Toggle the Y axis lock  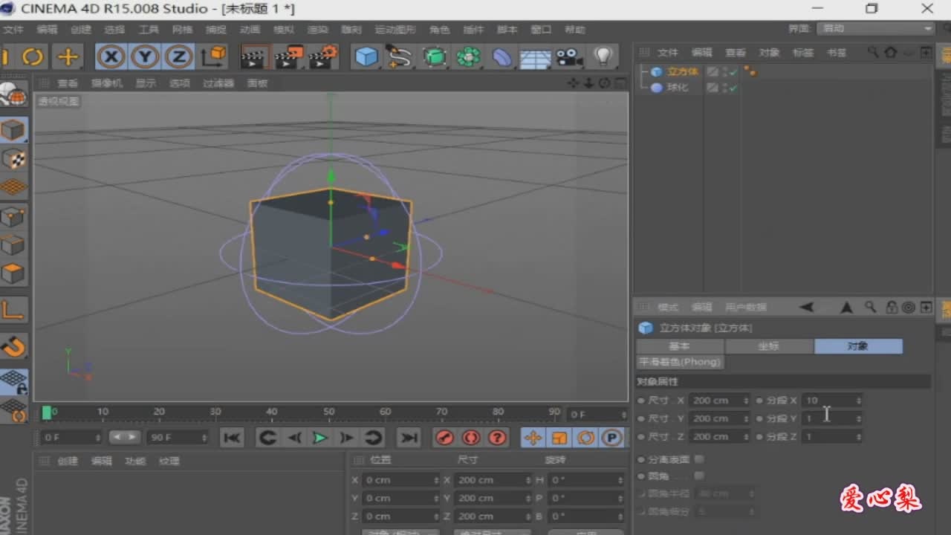tap(146, 56)
